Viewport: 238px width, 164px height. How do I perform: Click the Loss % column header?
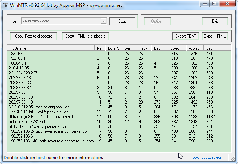tap(114, 48)
